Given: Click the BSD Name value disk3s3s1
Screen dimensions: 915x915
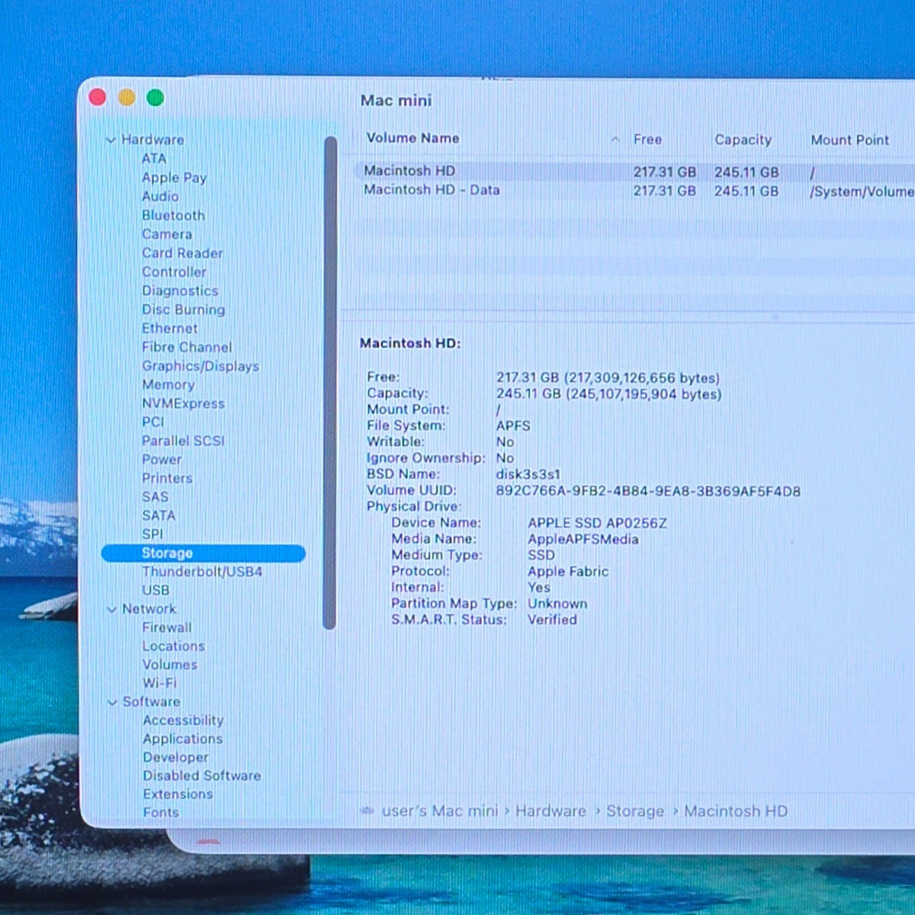Looking at the screenshot, I should [528, 474].
